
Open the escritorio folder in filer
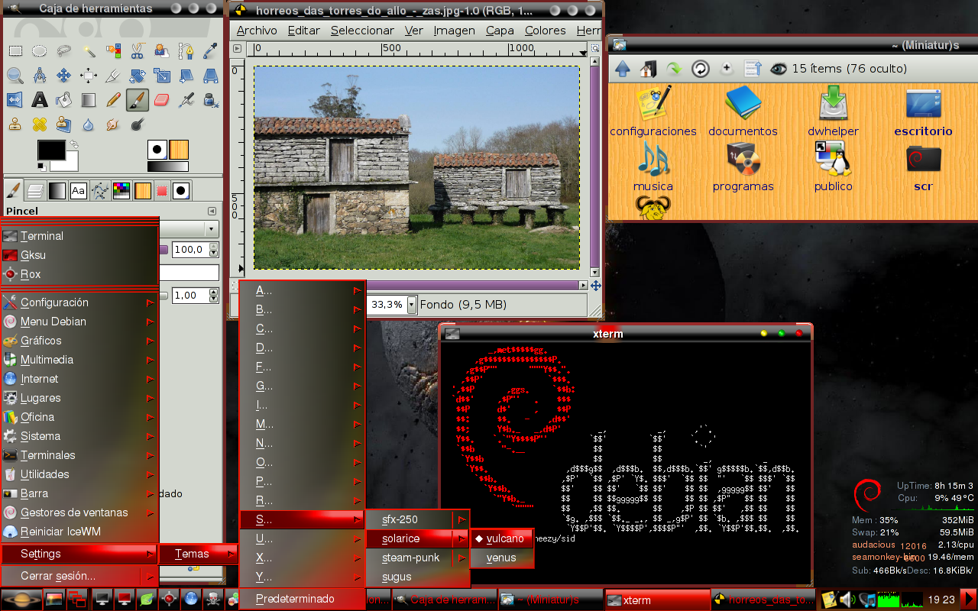923,112
